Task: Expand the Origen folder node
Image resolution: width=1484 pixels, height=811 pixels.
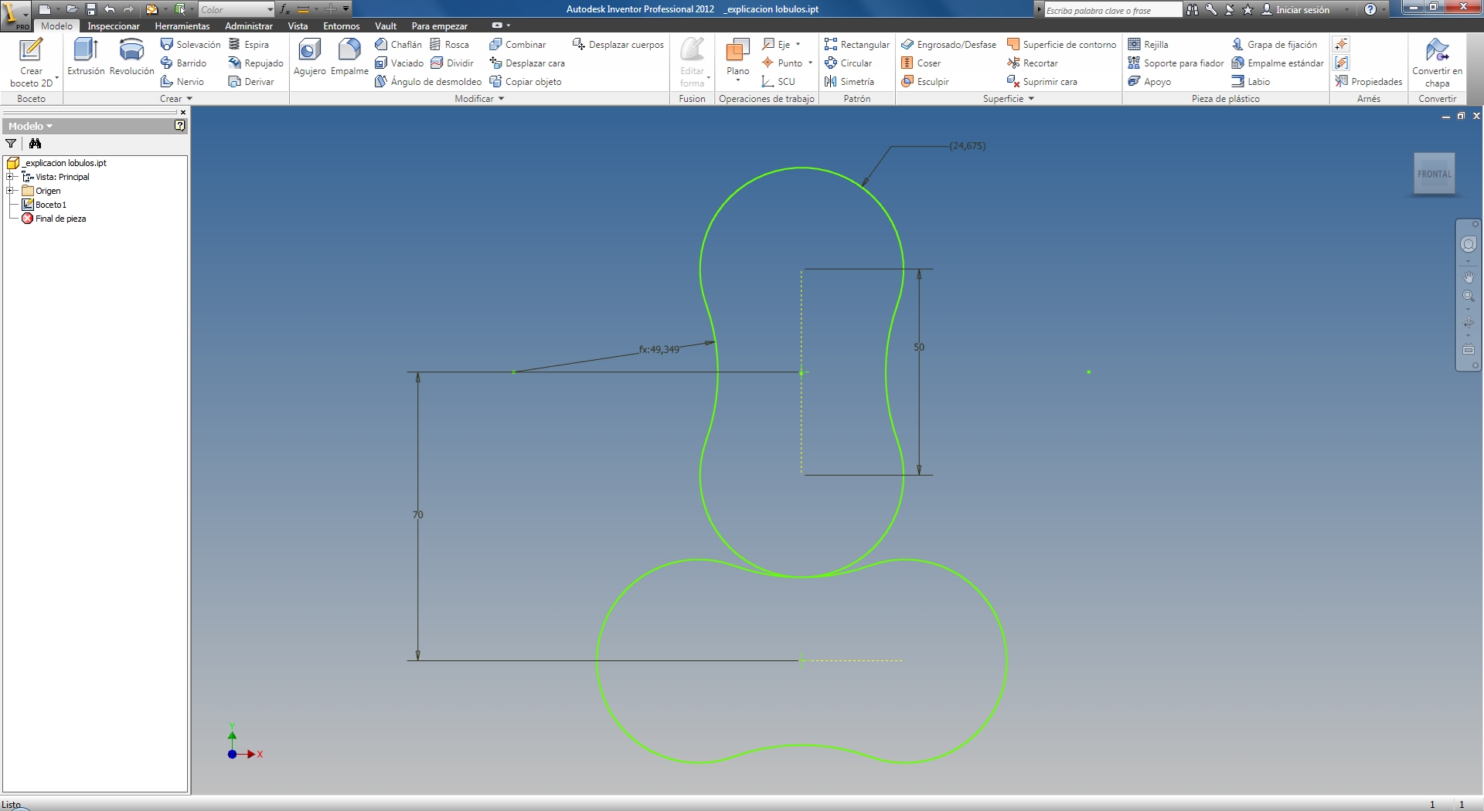Action: coord(11,191)
